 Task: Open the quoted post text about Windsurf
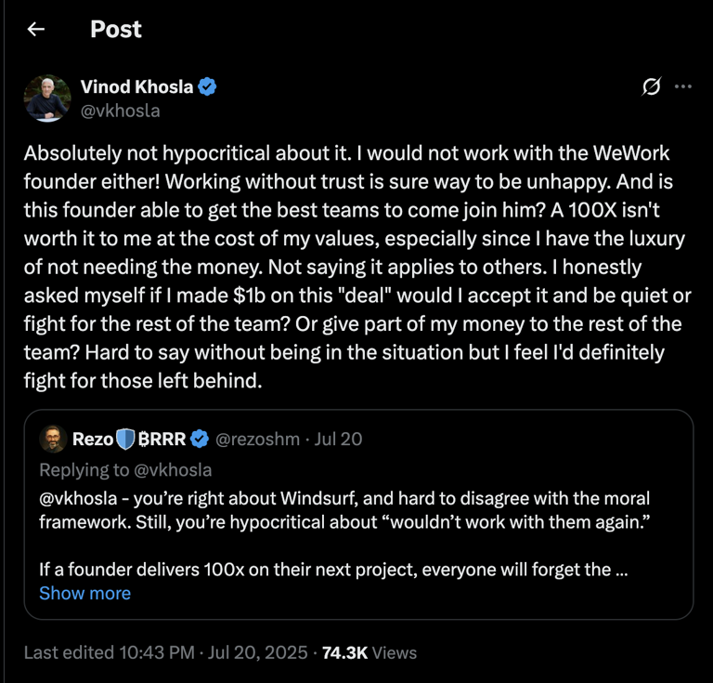[344, 510]
